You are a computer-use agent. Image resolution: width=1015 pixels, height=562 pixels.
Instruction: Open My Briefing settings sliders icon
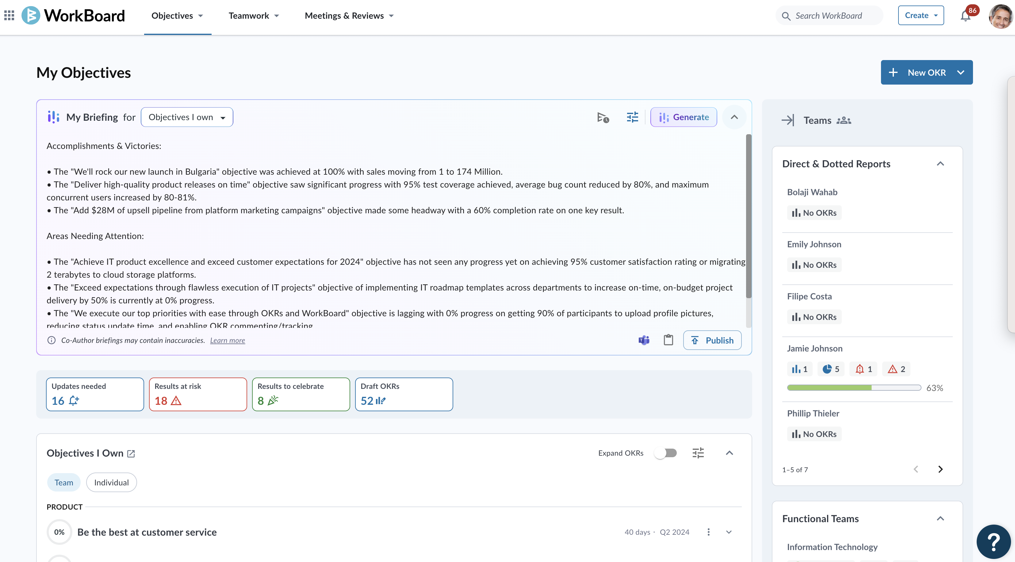632,117
